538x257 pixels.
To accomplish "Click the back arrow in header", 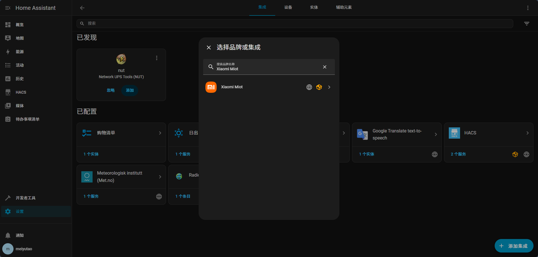I will [x=82, y=8].
